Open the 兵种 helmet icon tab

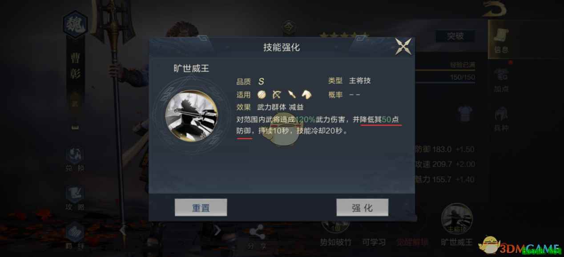pos(501,119)
